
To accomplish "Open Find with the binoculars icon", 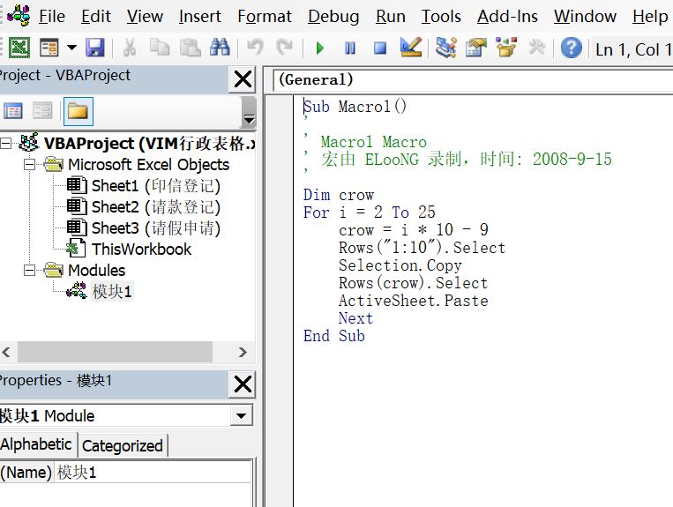I will [x=220, y=48].
